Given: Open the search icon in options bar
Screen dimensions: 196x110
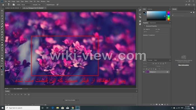Looking at the screenshot, I should tap(186, 5).
